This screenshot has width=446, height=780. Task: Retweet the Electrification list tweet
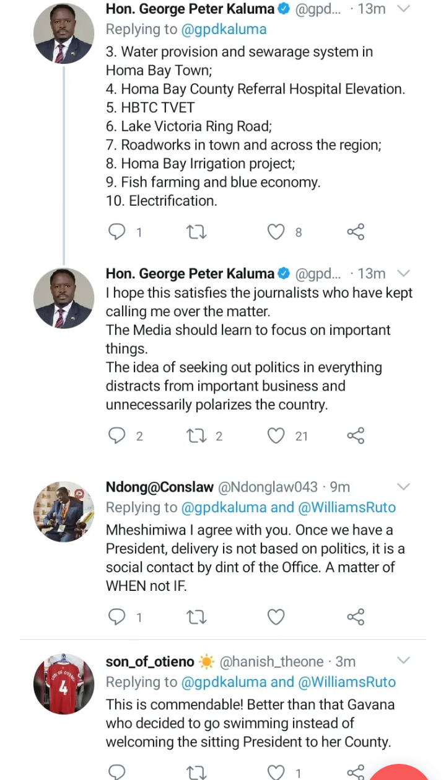pos(196,232)
